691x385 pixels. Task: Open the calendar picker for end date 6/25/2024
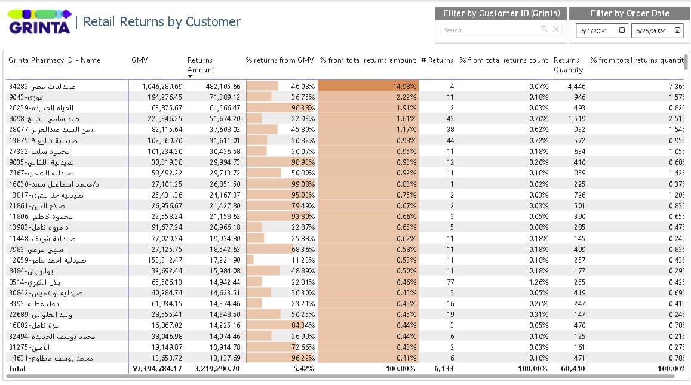point(677,30)
